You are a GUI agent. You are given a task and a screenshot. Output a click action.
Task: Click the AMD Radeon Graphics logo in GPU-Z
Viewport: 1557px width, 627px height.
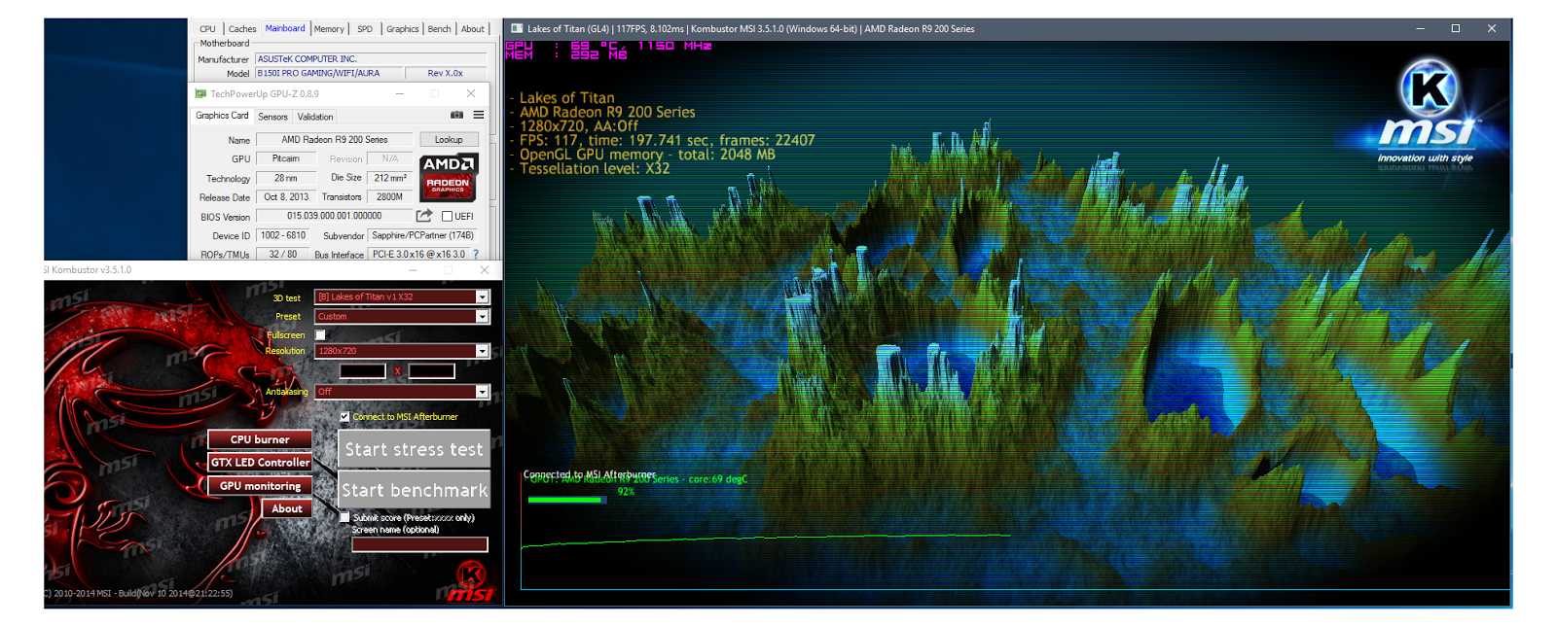click(x=449, y=176)
